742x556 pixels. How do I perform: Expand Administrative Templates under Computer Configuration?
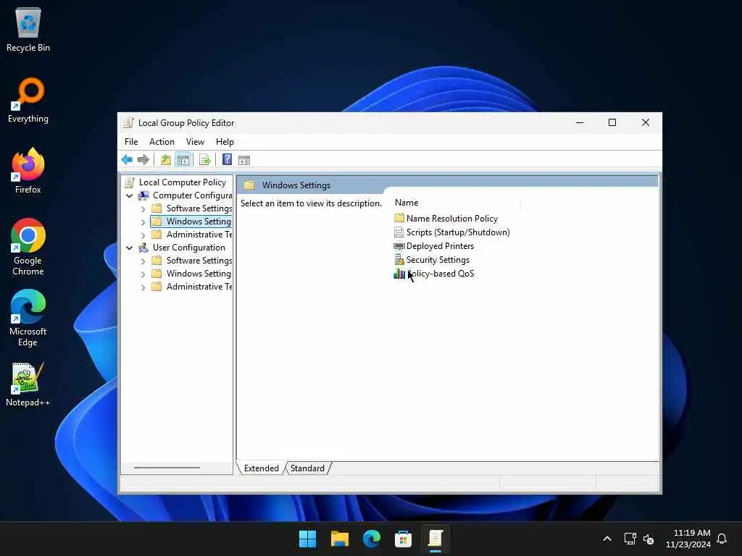[x=143, y=235]
